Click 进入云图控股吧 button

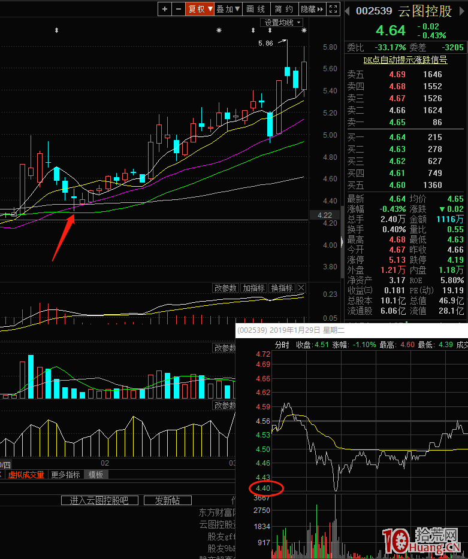(99, 500)
